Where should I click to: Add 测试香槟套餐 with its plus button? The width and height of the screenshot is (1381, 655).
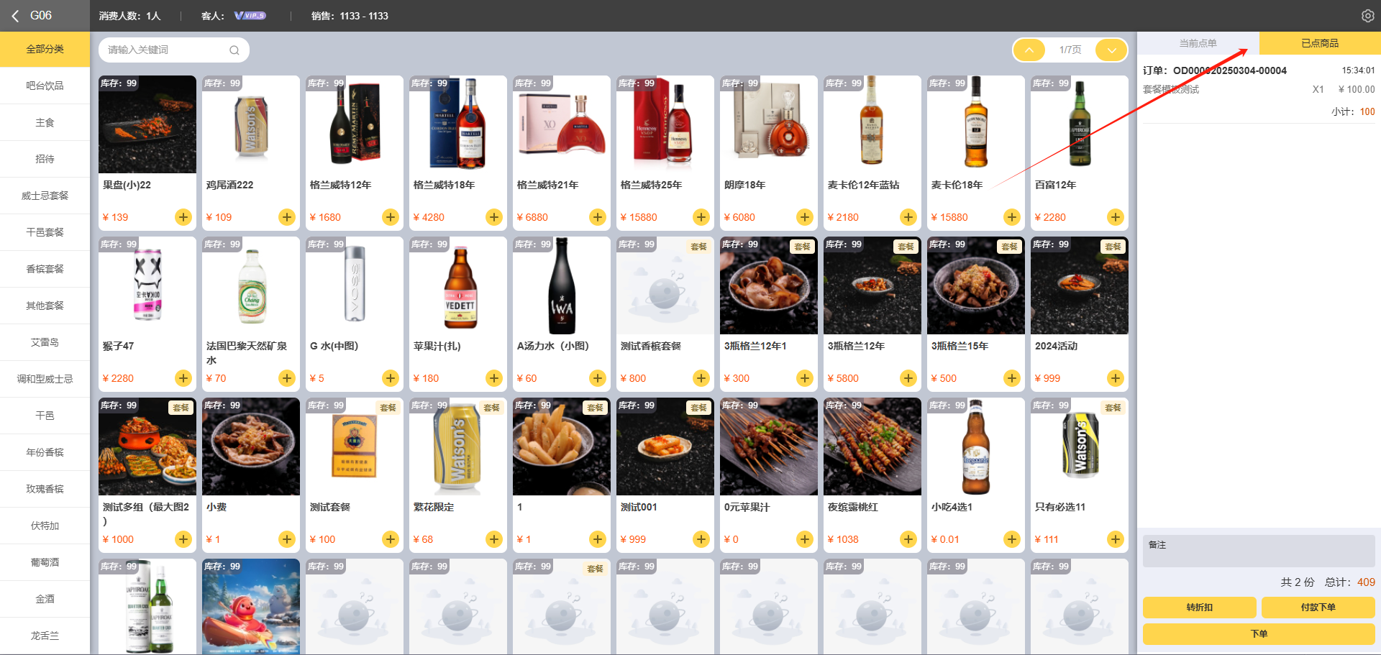[x=701, y=378]
